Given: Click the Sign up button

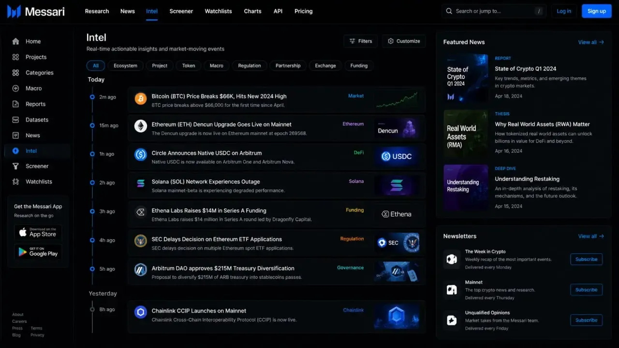Looking at the screenshot, I should point(597,11).
